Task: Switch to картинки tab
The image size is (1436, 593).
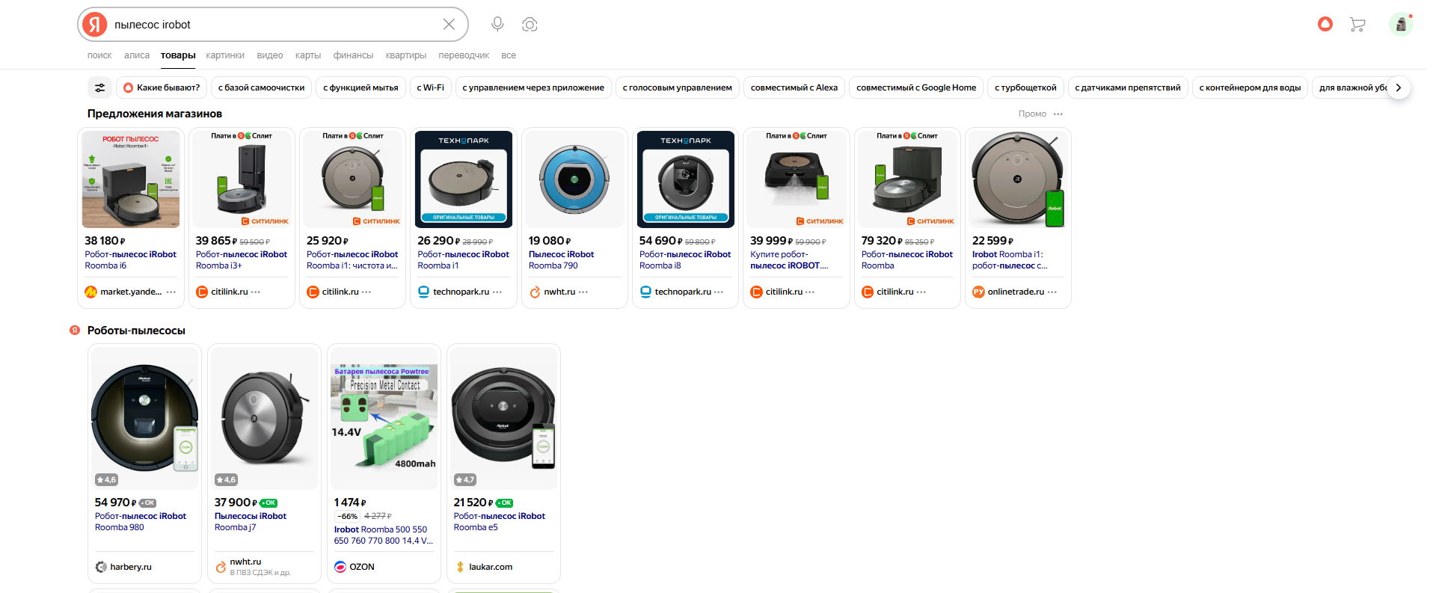Action: click(225, 55)
